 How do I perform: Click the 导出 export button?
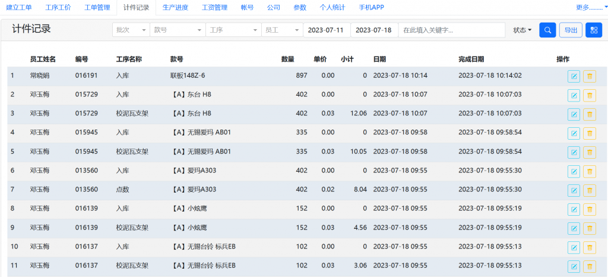571,30
